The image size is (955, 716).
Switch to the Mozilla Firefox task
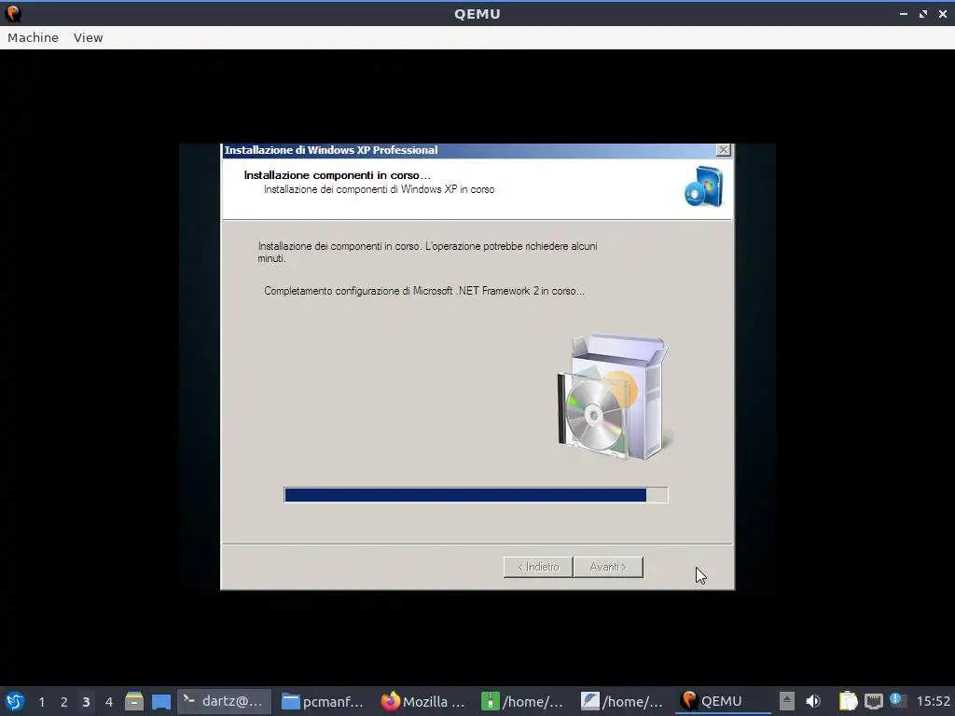tap(423, 701)
